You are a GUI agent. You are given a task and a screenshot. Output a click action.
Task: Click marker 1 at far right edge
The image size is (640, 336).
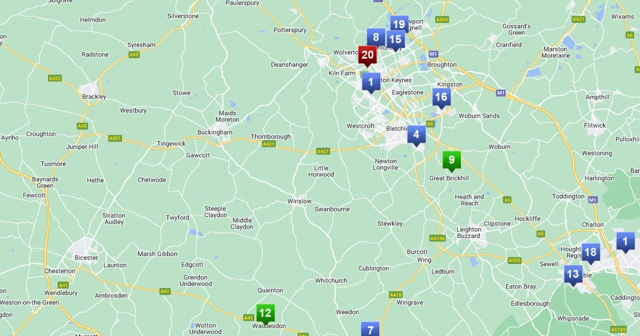625,242
